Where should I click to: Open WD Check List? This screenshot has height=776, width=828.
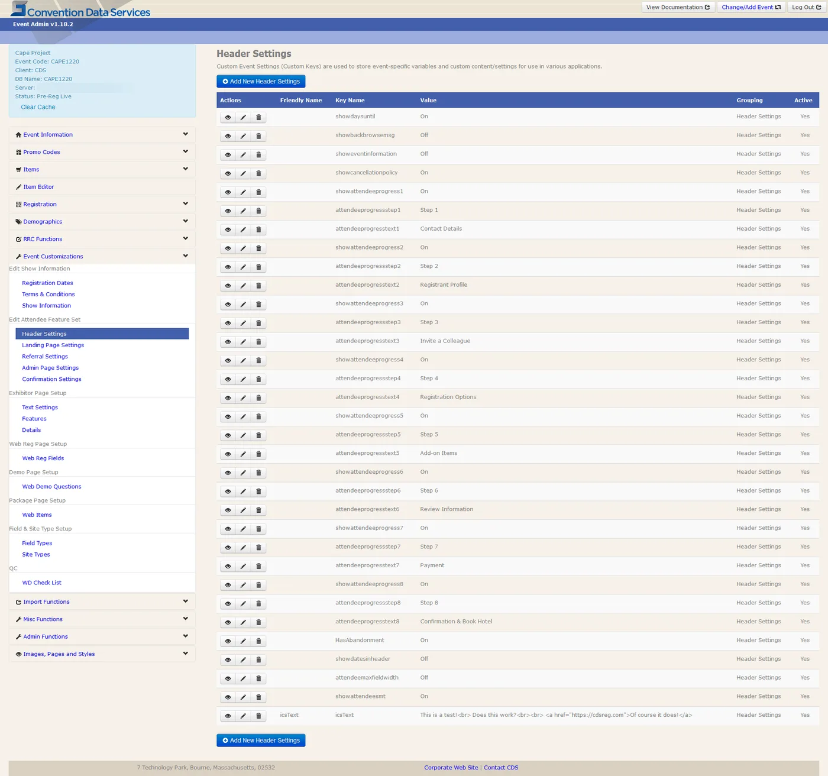pyautogui.click(x=41, y=583)
